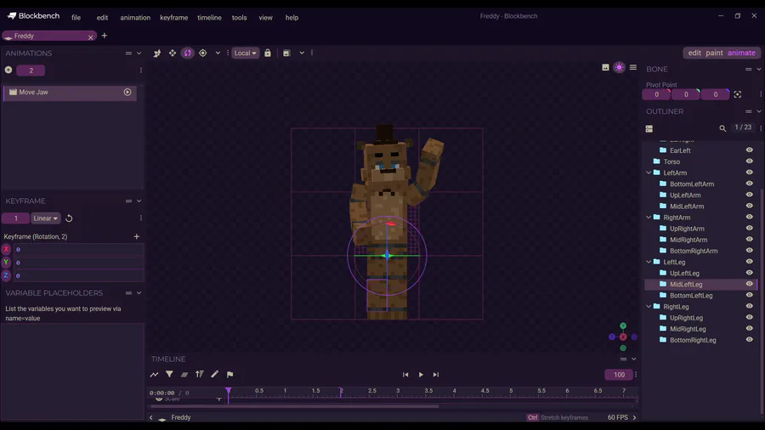Hide the LeftArm bone
The width and height of the screenshot is (765, 430).
750,173
